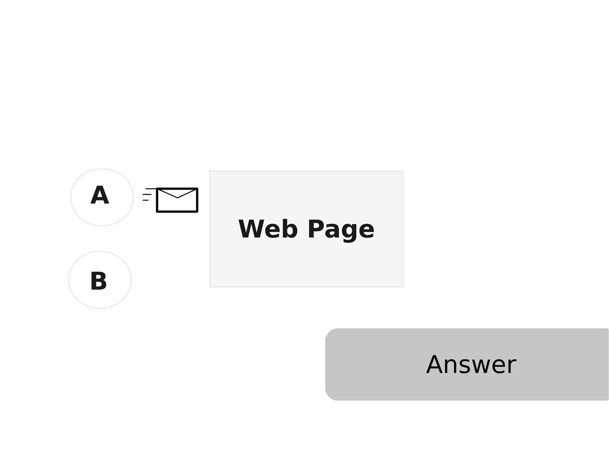609x456 pixels.
Task: Click the bold letter B
Action: pyautogui.click(x=98, y=281)
